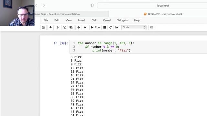Paste cells below icon
This screenshot has width=207, height=116.
(x=71, y=27)
